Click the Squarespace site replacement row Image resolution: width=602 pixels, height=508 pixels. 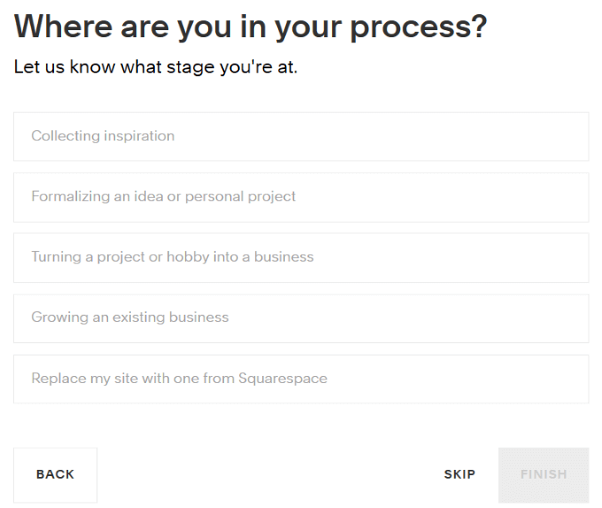click(x=301, y=379)
